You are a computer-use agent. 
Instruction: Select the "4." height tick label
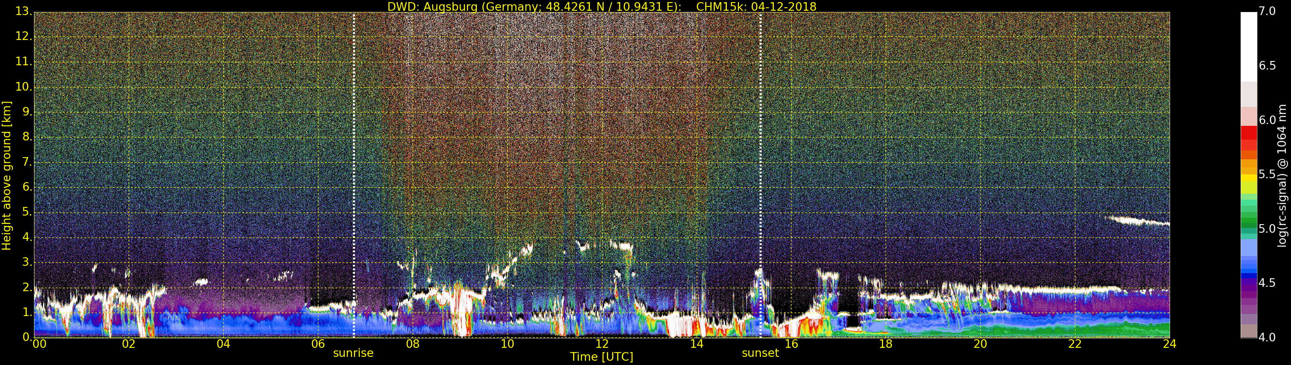pos(27,237)
